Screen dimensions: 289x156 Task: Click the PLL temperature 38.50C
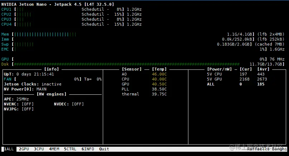pyautogui.click(x=159, y=89)
